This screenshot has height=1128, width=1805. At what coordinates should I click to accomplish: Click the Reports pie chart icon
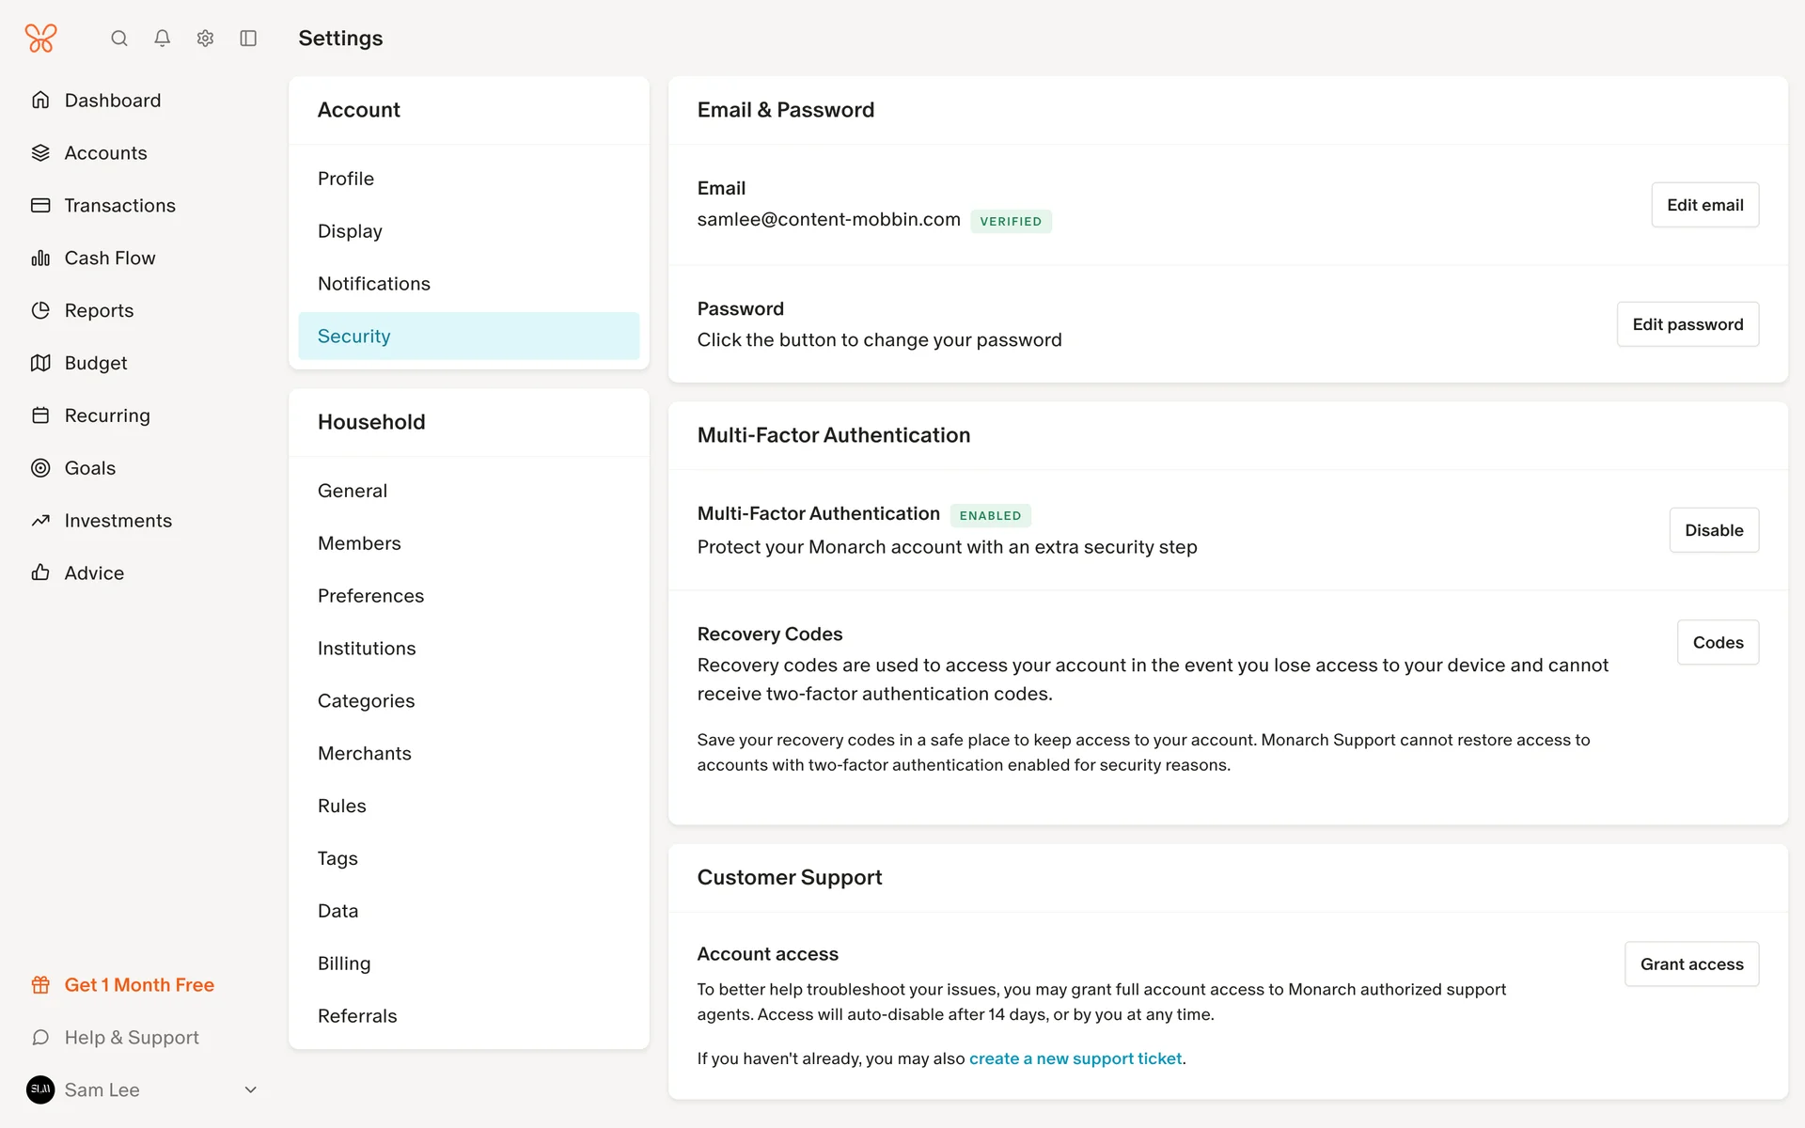point(40,310)
